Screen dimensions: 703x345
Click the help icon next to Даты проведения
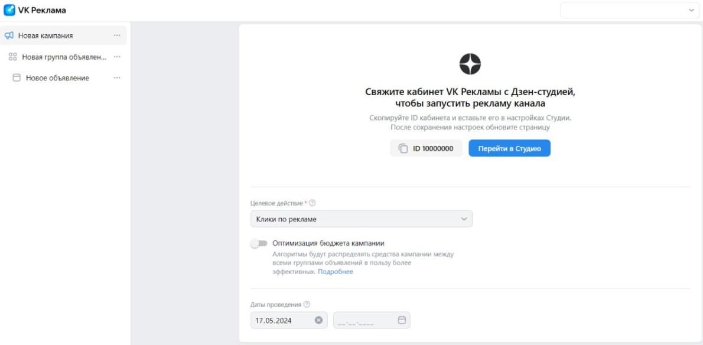[x=307, y=304]
